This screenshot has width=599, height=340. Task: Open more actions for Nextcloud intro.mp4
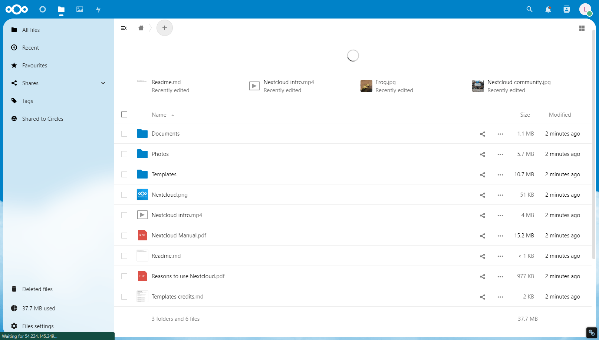(500, 216)
